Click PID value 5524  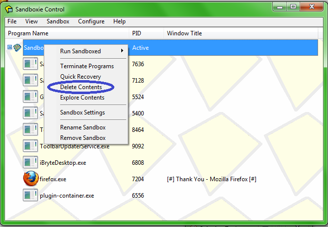[x=138, y=97]
